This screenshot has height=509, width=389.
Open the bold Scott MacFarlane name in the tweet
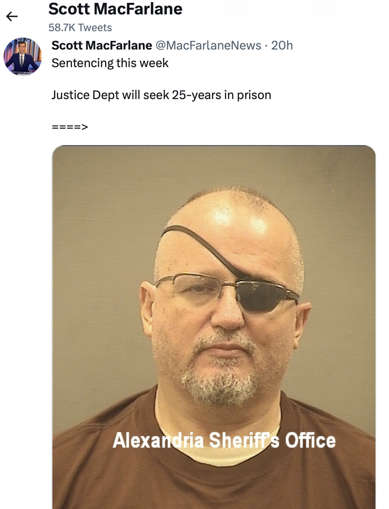[x=102, y=46]
